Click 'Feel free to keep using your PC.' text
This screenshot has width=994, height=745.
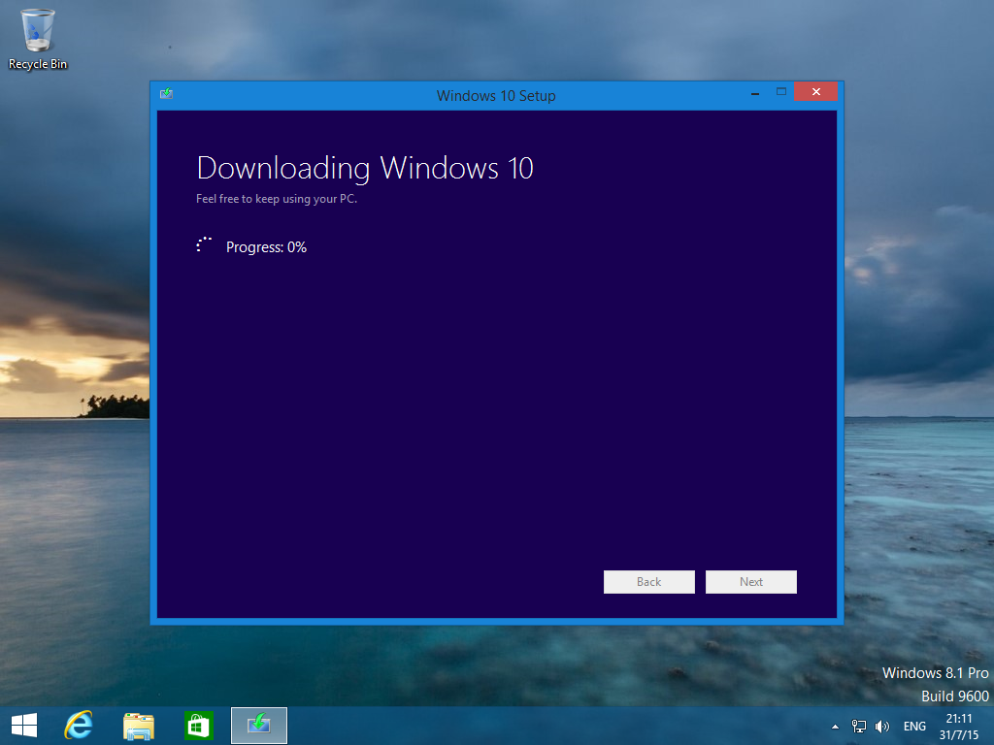coord(277,199)
